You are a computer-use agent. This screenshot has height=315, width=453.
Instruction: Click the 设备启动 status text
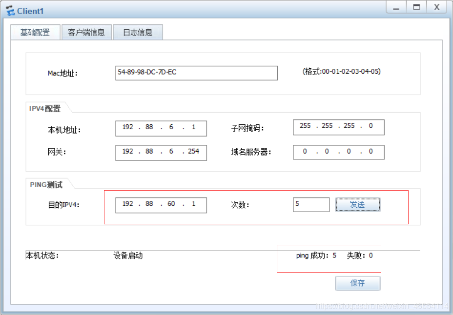(128, 256)
